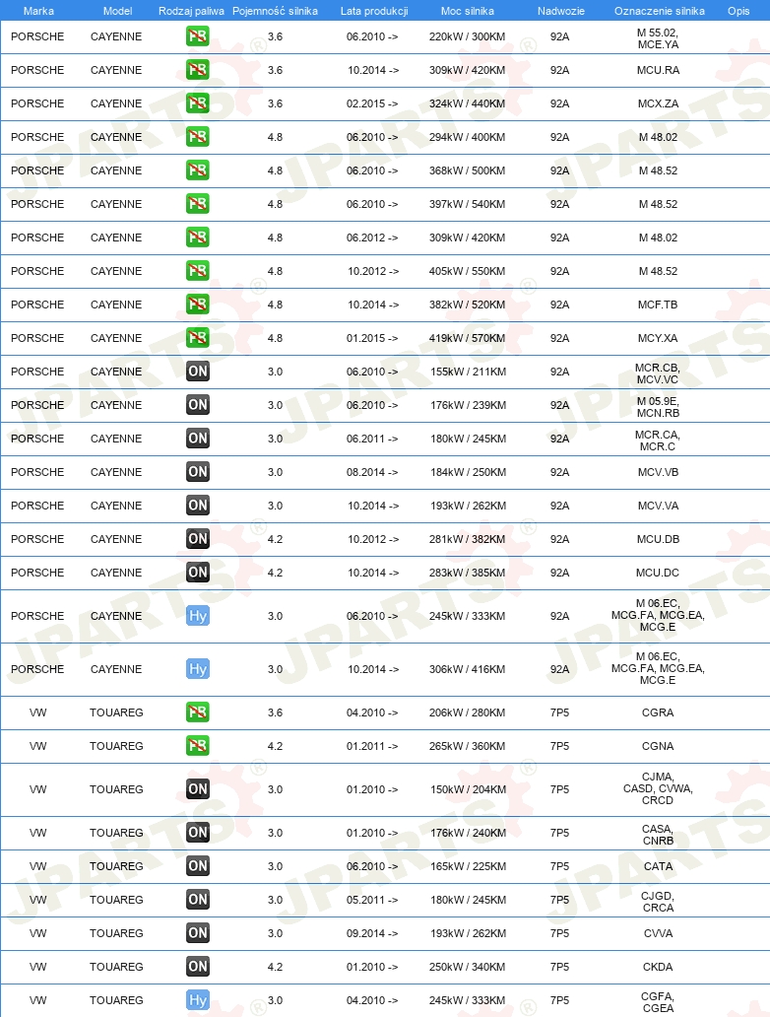Click petrol fuel icon in MCU.RA row
Image resolution: width=770 pixels, height=1017 pixels.
198,70
